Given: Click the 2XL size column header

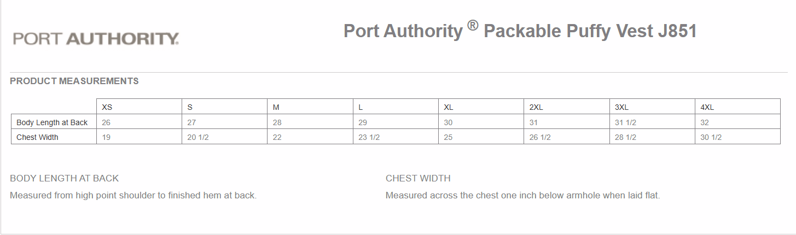Looking at the screenshot, I should (536, 107).
